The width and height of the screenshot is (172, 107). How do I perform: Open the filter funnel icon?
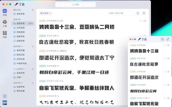(x=144, y=13)
